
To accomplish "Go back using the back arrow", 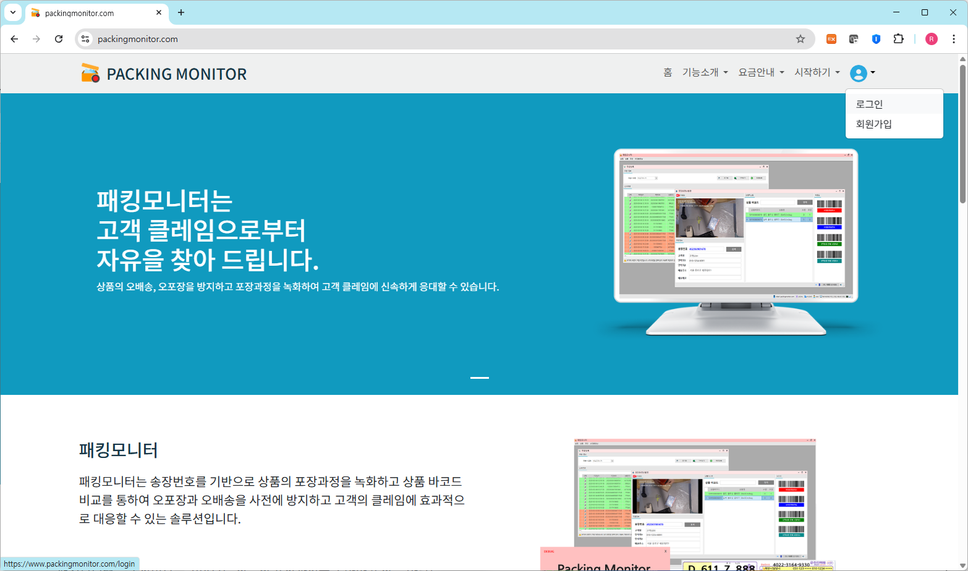I will 15,39.
